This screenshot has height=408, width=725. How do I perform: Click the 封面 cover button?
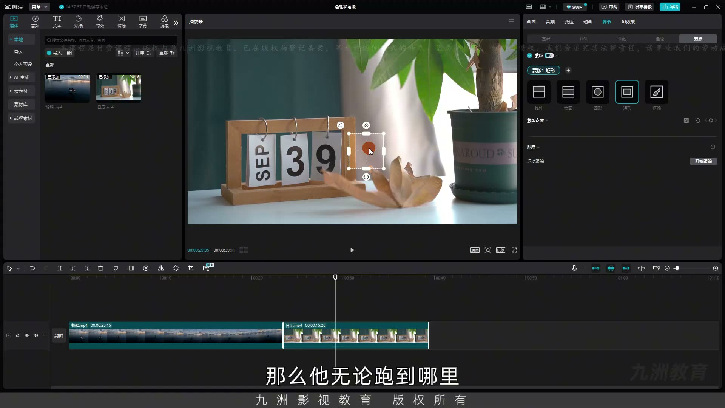point(59,335)
